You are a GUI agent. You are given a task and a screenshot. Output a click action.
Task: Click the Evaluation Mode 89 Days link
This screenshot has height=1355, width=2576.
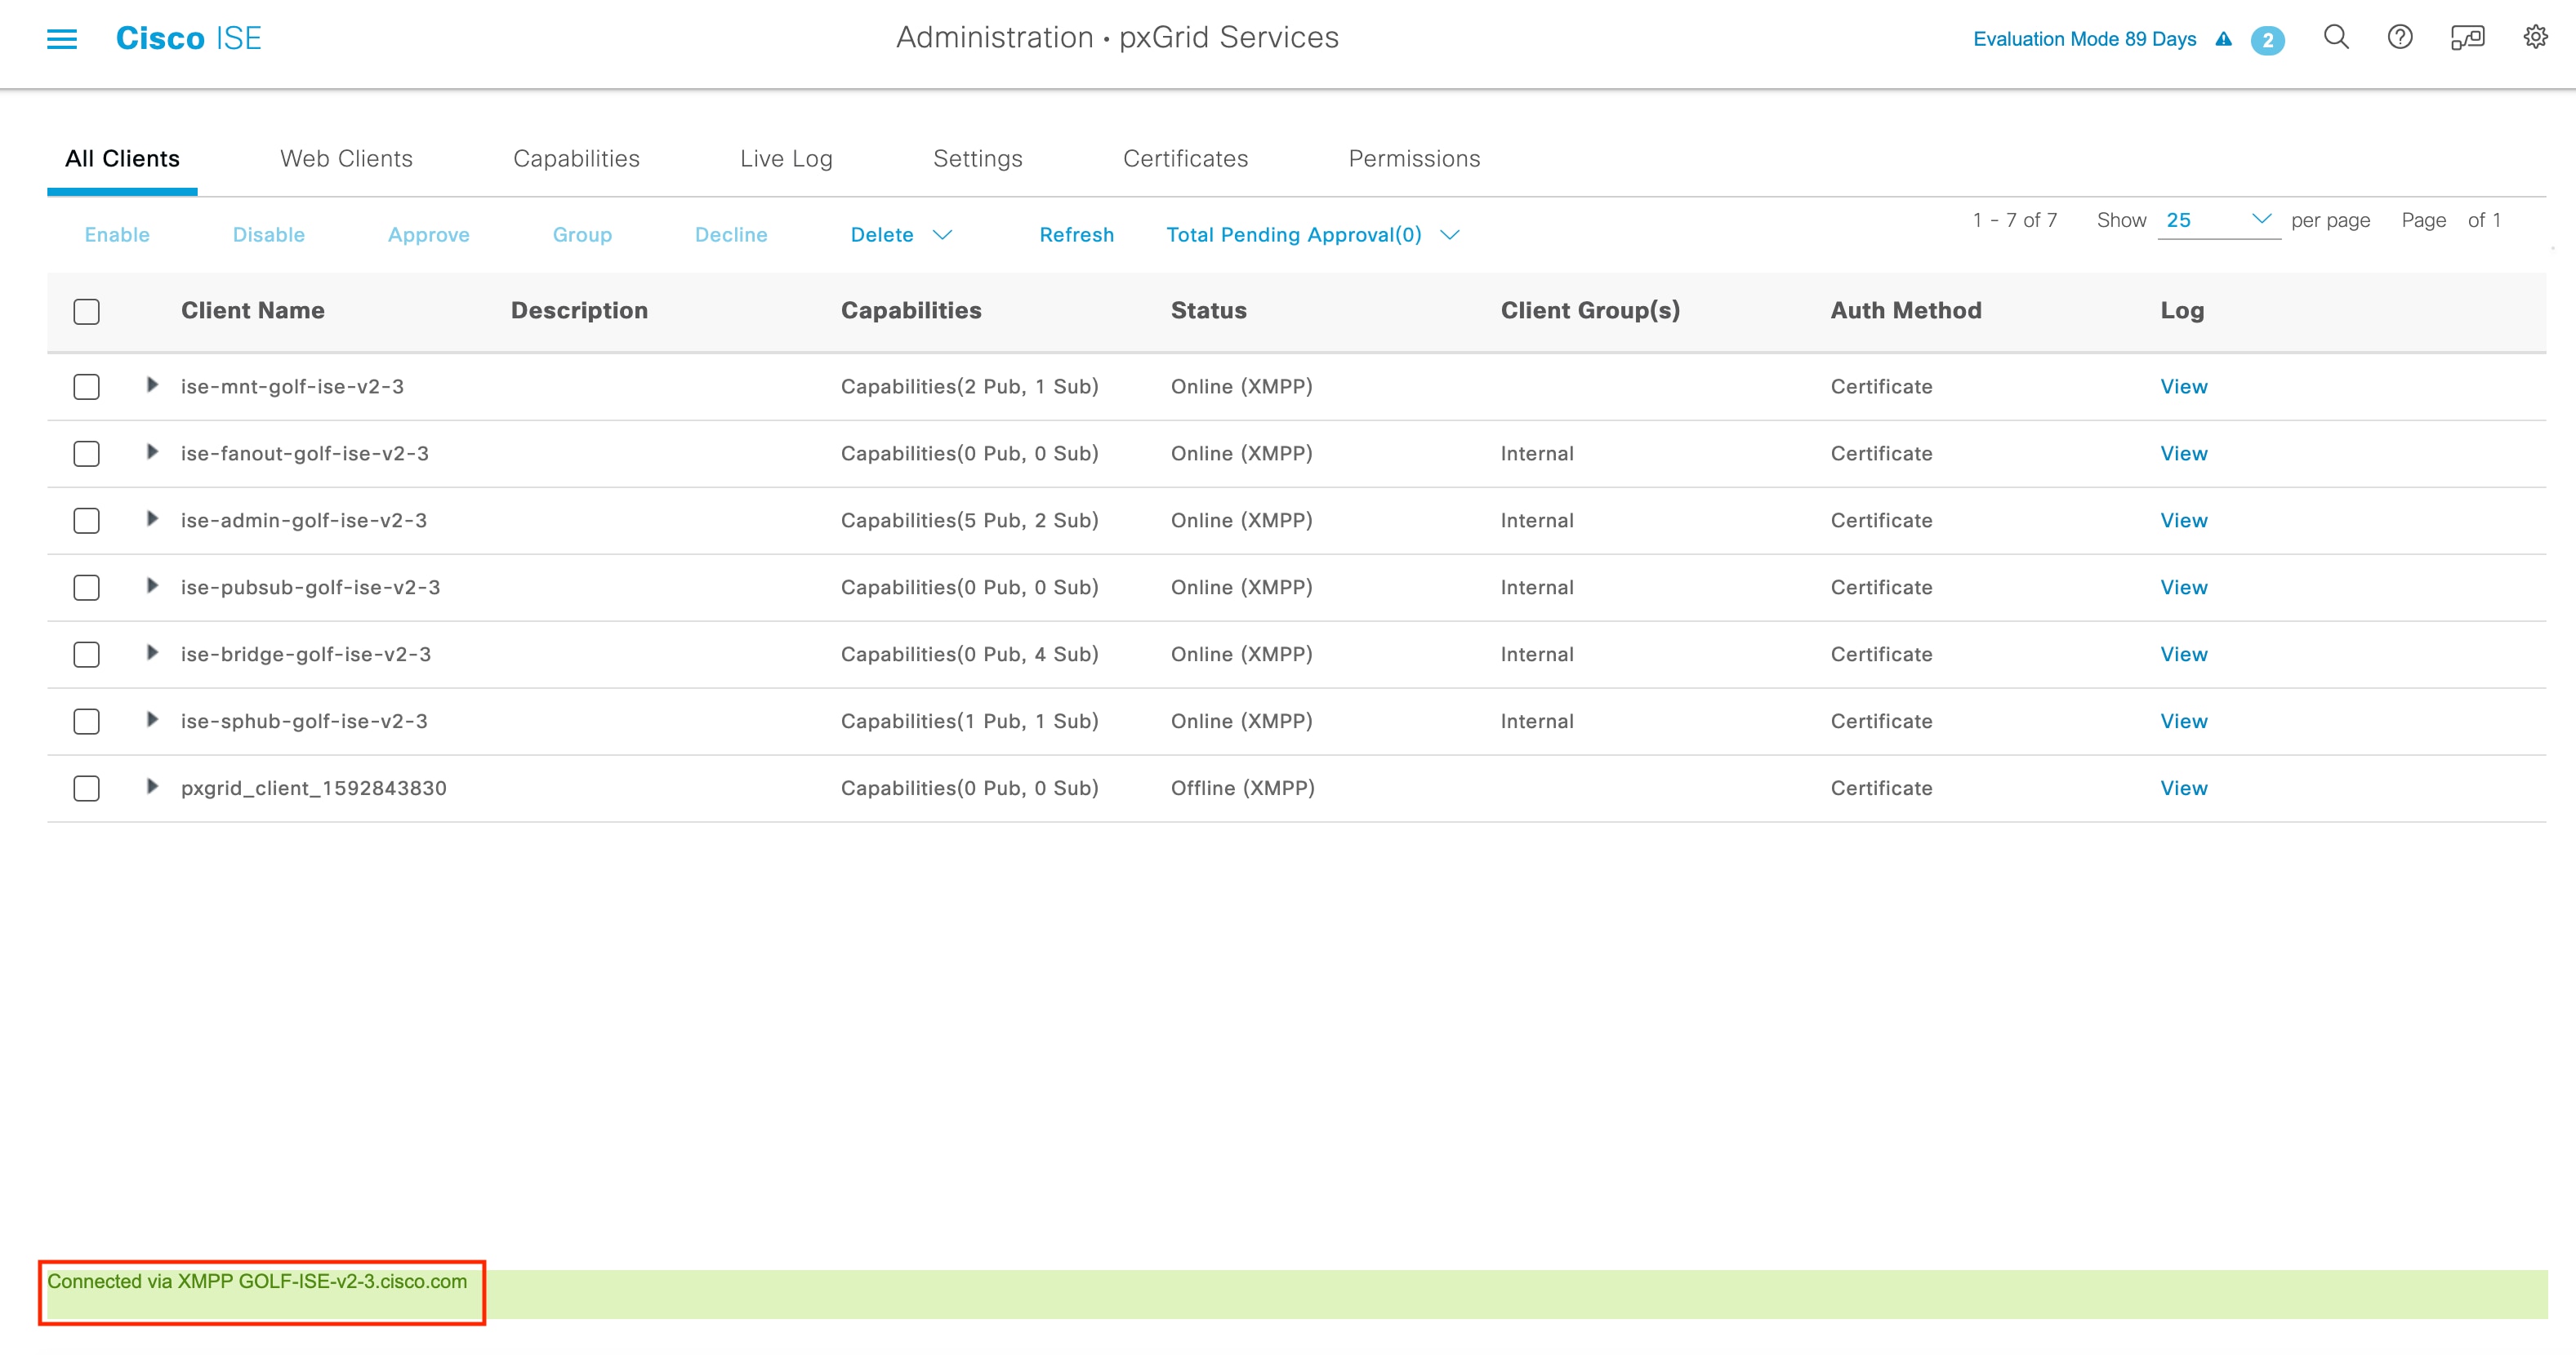coord(2084,39)
